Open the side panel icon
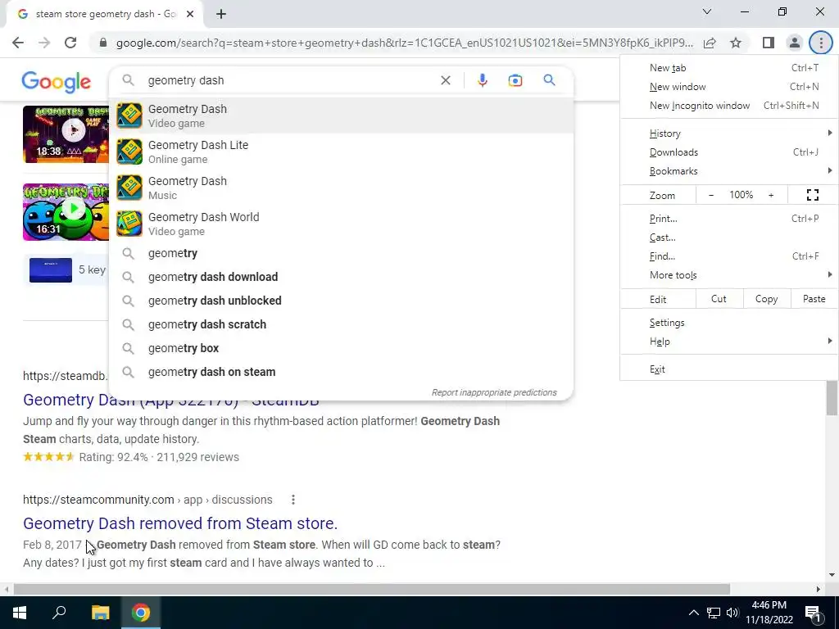The image size is (839, 629). (x=769, y=43)
